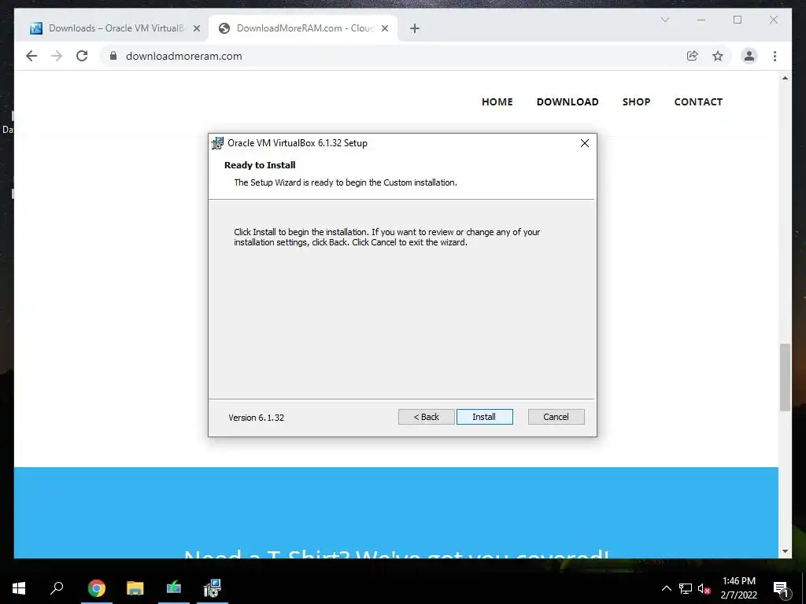The width and height of the screenshot is (806, 604).
Task: Open the CONTACT page link
Action: click(x=698, y=101)
